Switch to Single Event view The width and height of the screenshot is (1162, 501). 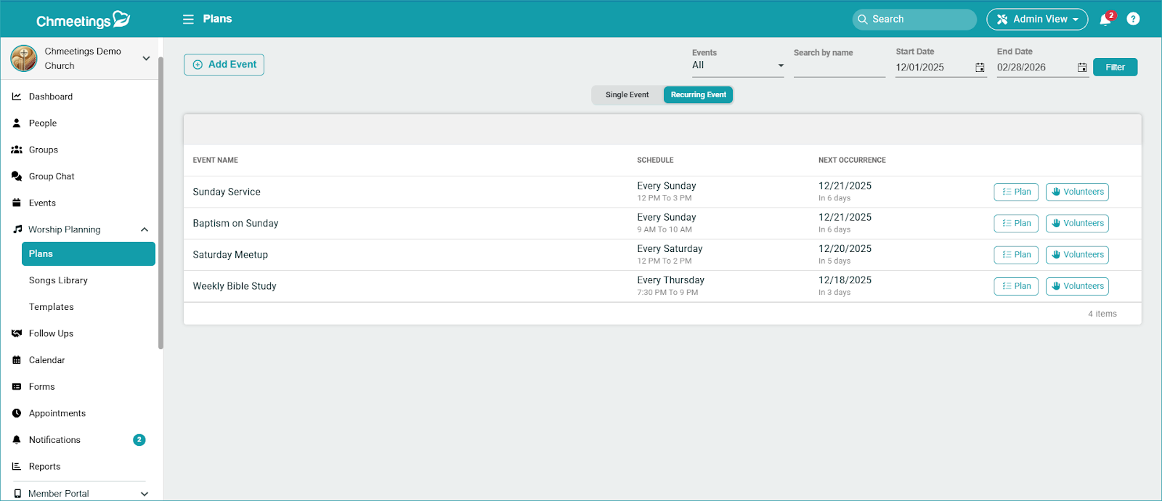point(627,95)
